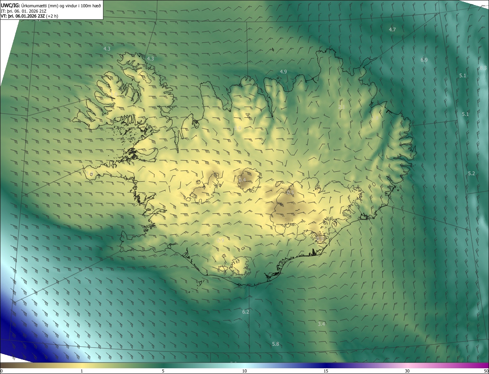Click the colorbar tick label 15

coord(326,371)
